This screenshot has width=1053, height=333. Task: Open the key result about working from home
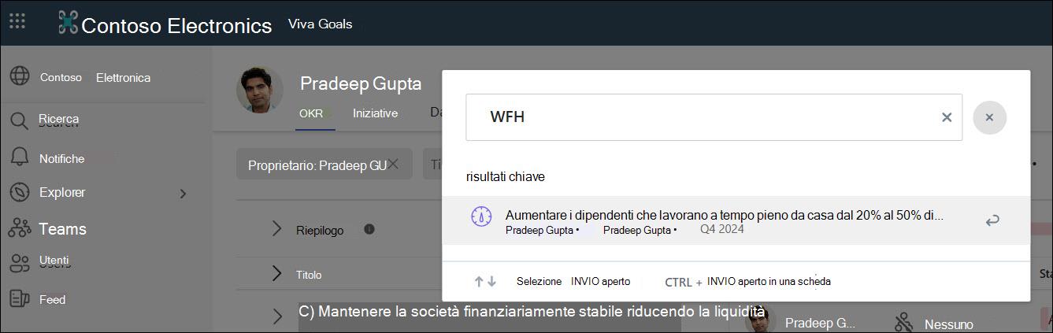pyautogui.click(x=736, y=220)
